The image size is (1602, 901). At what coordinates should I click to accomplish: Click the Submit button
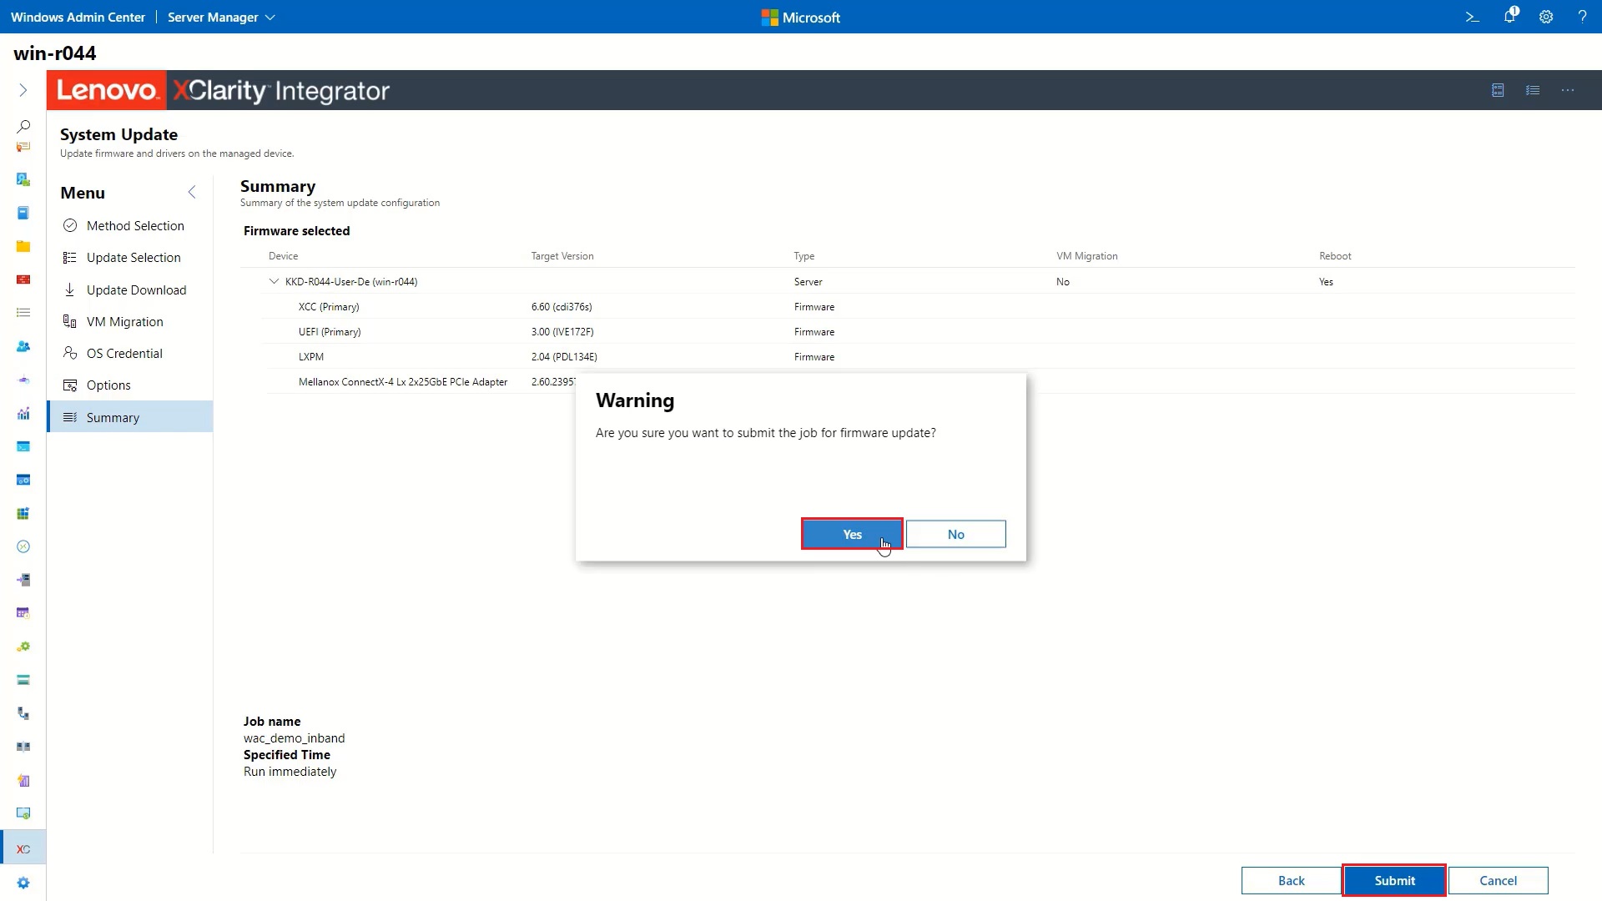(1394, 880)
